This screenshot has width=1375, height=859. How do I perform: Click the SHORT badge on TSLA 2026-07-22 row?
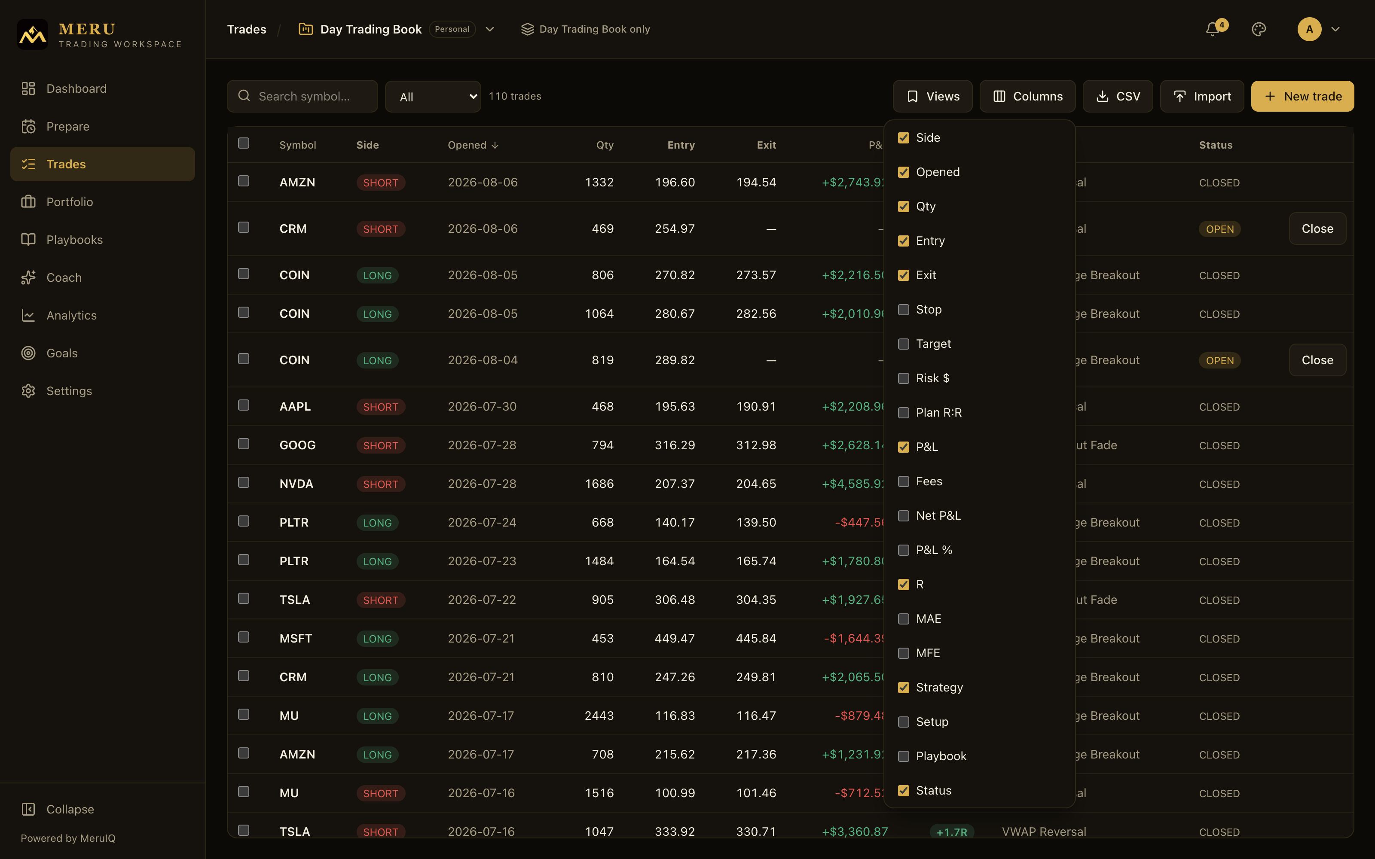pos(381,600)
